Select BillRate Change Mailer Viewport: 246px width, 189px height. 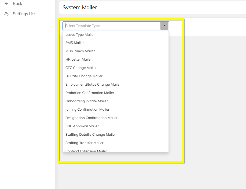(116, 76)
